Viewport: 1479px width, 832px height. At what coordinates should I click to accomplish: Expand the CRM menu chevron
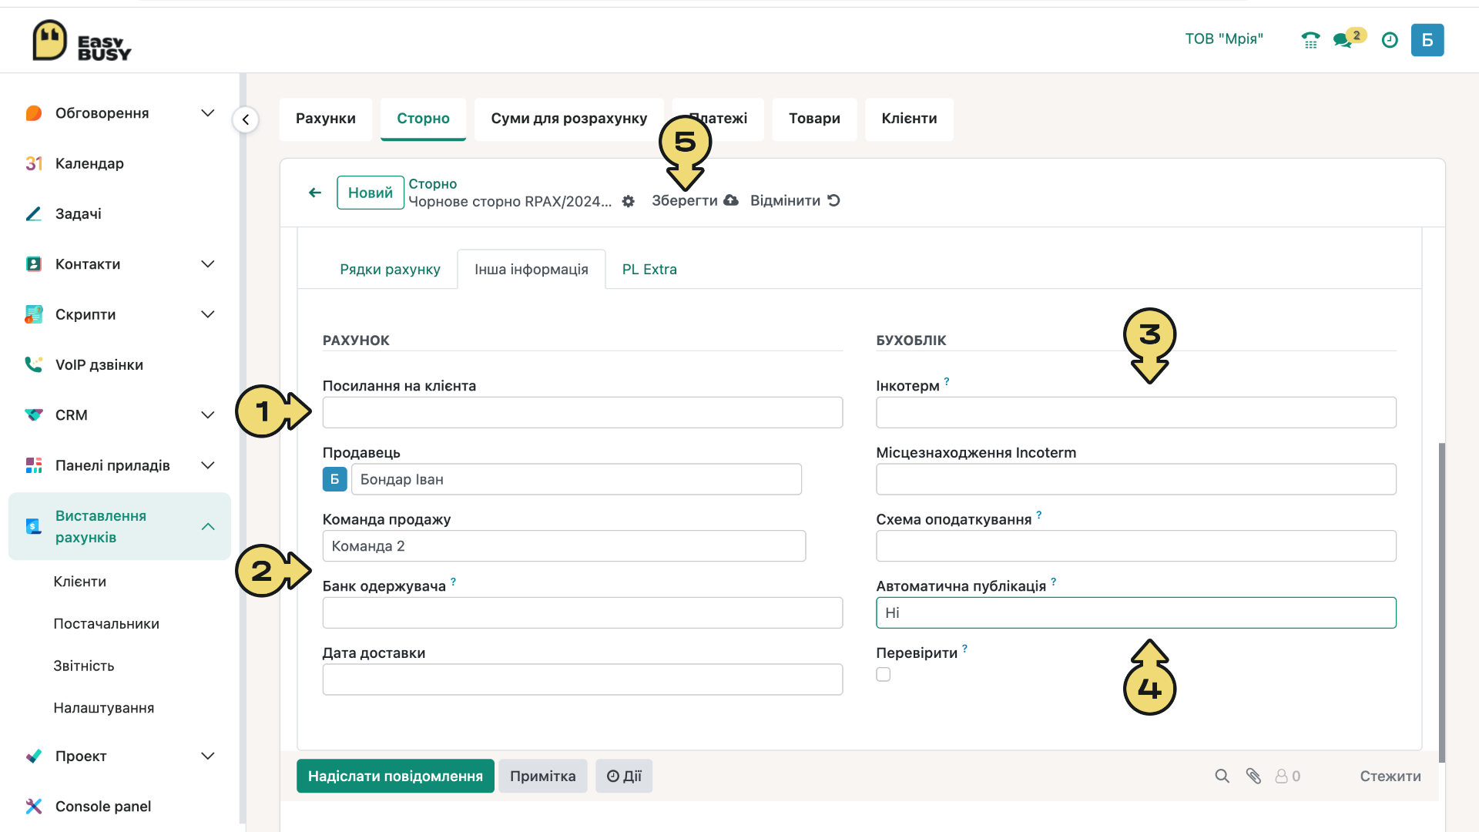point(207,415)
